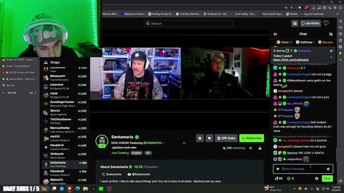This screenshot has width=344, height=193.
Task: Focus the Kick Search field
Action: (x=188, y=24)
